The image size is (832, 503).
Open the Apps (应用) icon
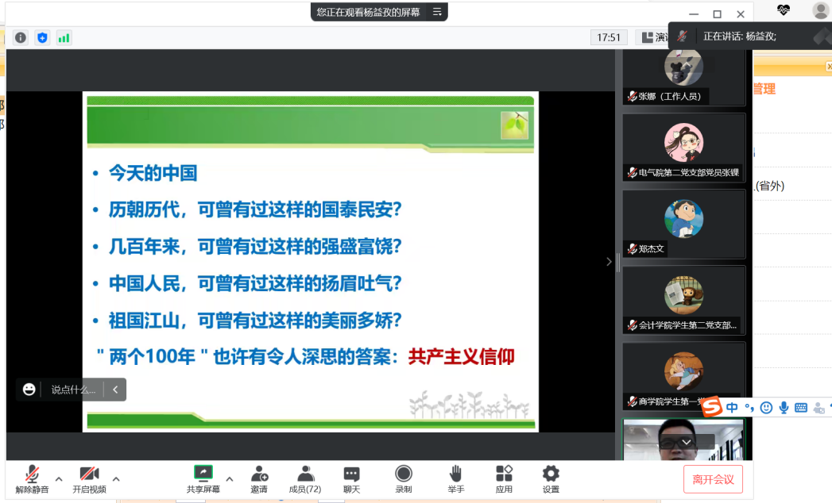point(504,479)
